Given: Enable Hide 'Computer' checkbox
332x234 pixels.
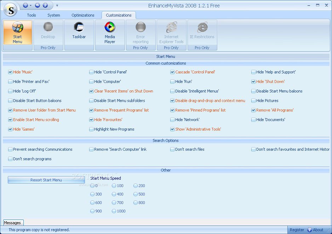Looking at the screenshot, I should (91, 82).
